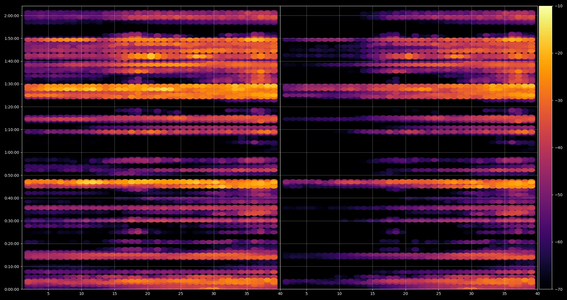Click x-axis label 15 under right heatmap

[373, 294]
